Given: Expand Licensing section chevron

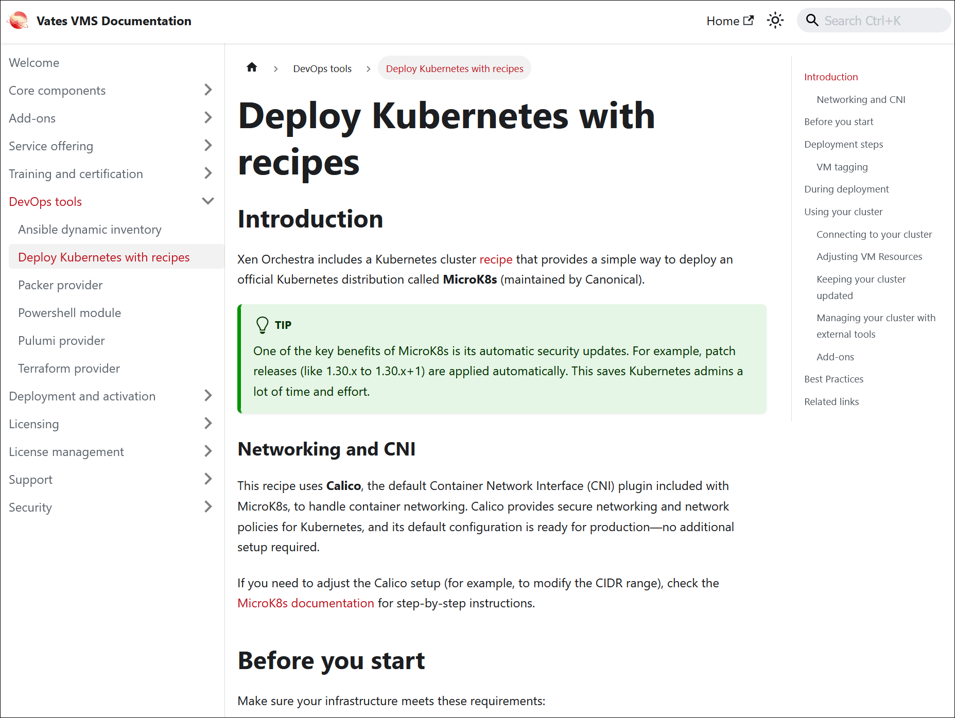Looking at the screenshot, I should (x=208, y=424).
